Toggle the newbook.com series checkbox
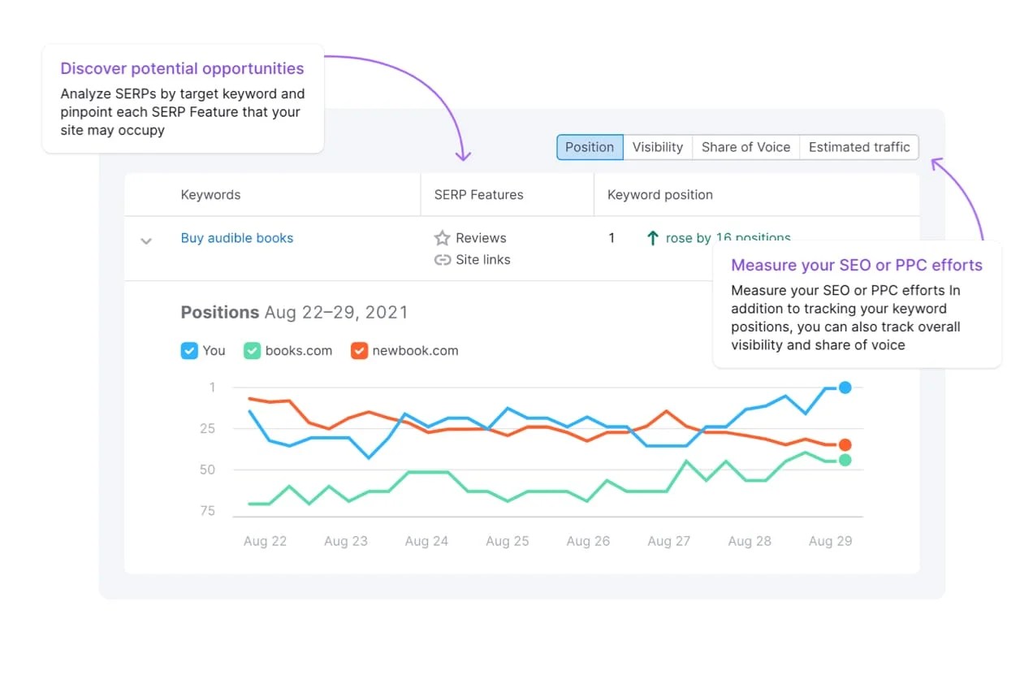Viewport: 1033px width, 697px height. pyautogui.click(x=359, y=351)
